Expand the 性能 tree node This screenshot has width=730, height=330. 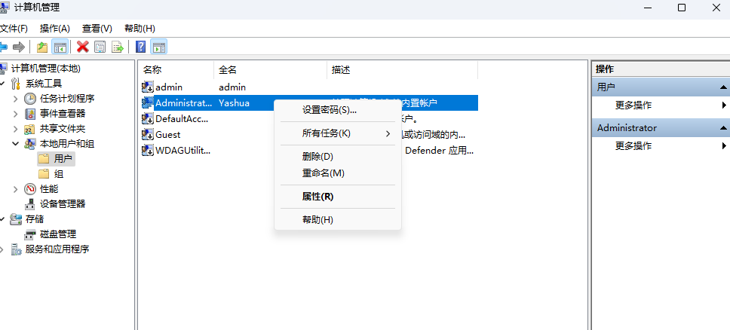[15, 189]
